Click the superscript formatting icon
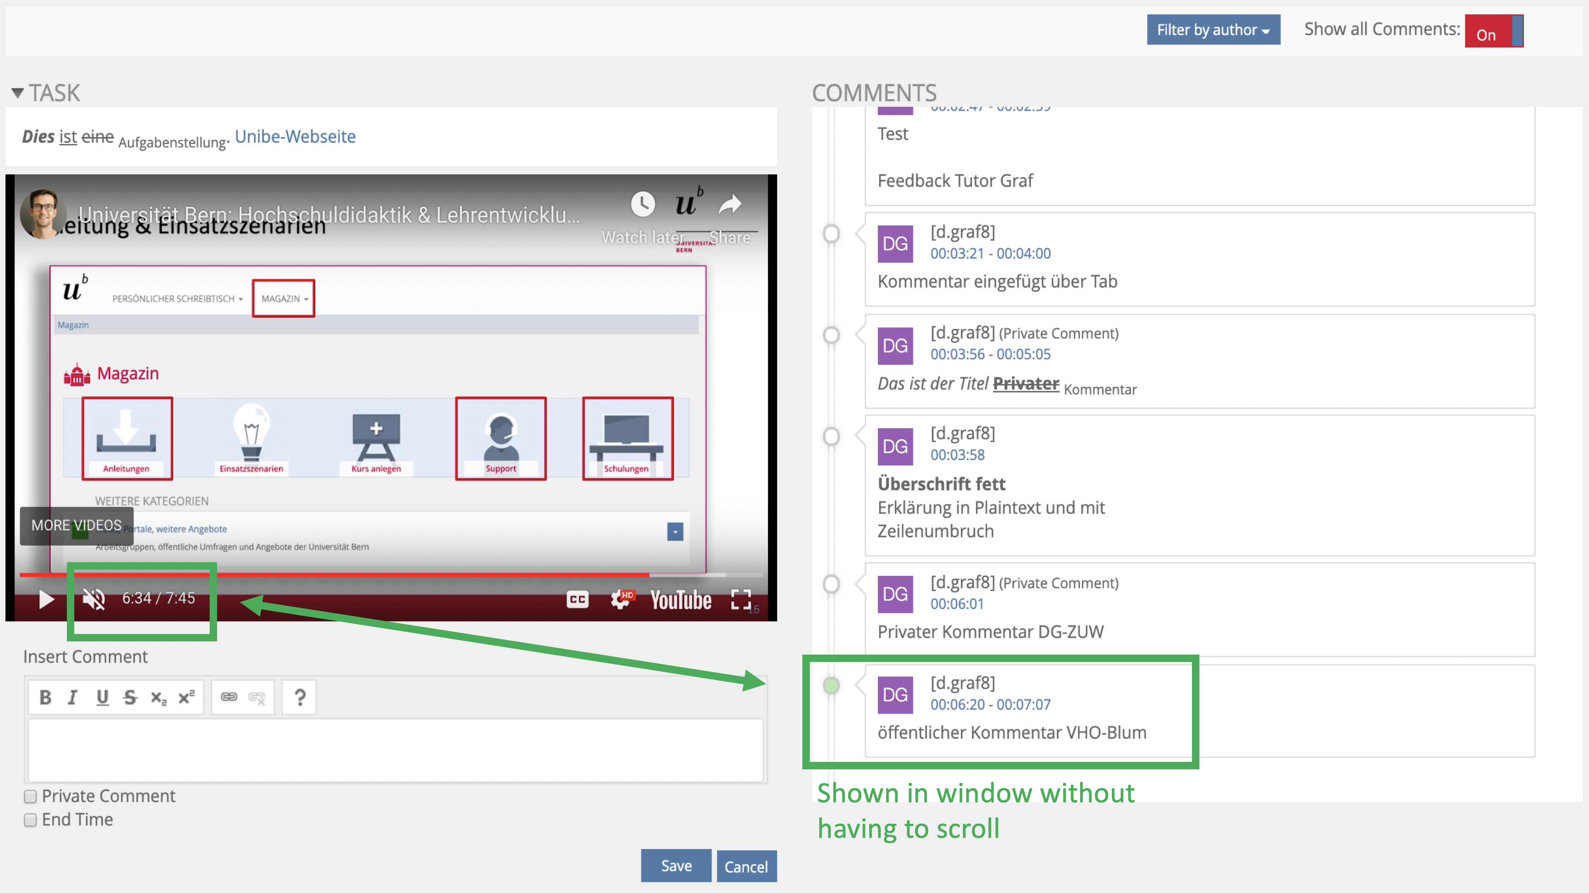This screenshot has width=1589, height=894. [x=186, y=697]
